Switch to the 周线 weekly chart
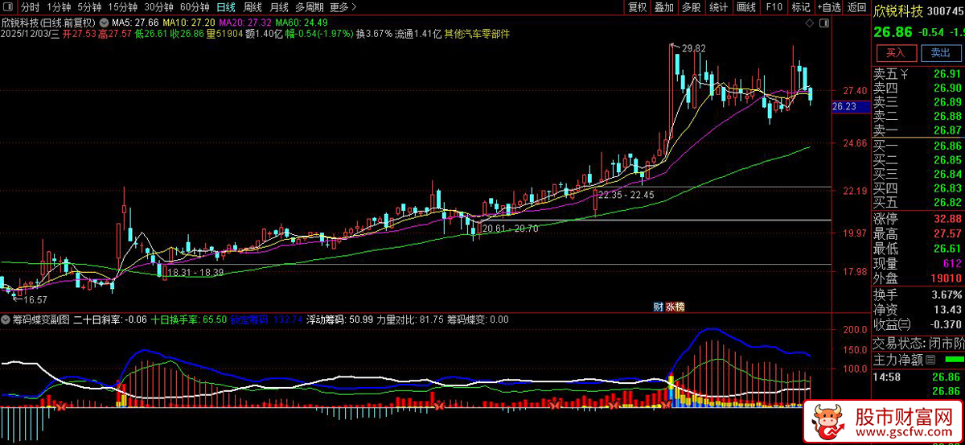Screen dimensions: 965x445 point(253,7)
